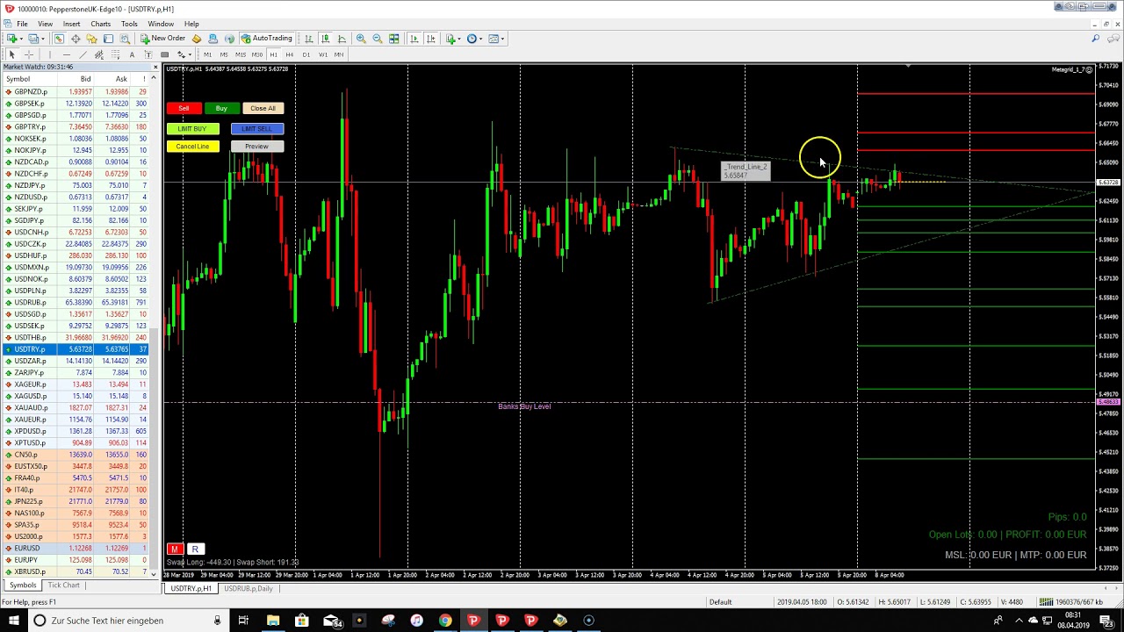
Task: Open the Charts menu
Action: click(x=100, y=24)
